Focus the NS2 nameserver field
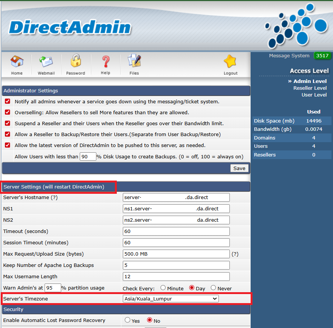The width and height of the screenshot is (333, 328). pyautogui.click(x=176, y=220)
